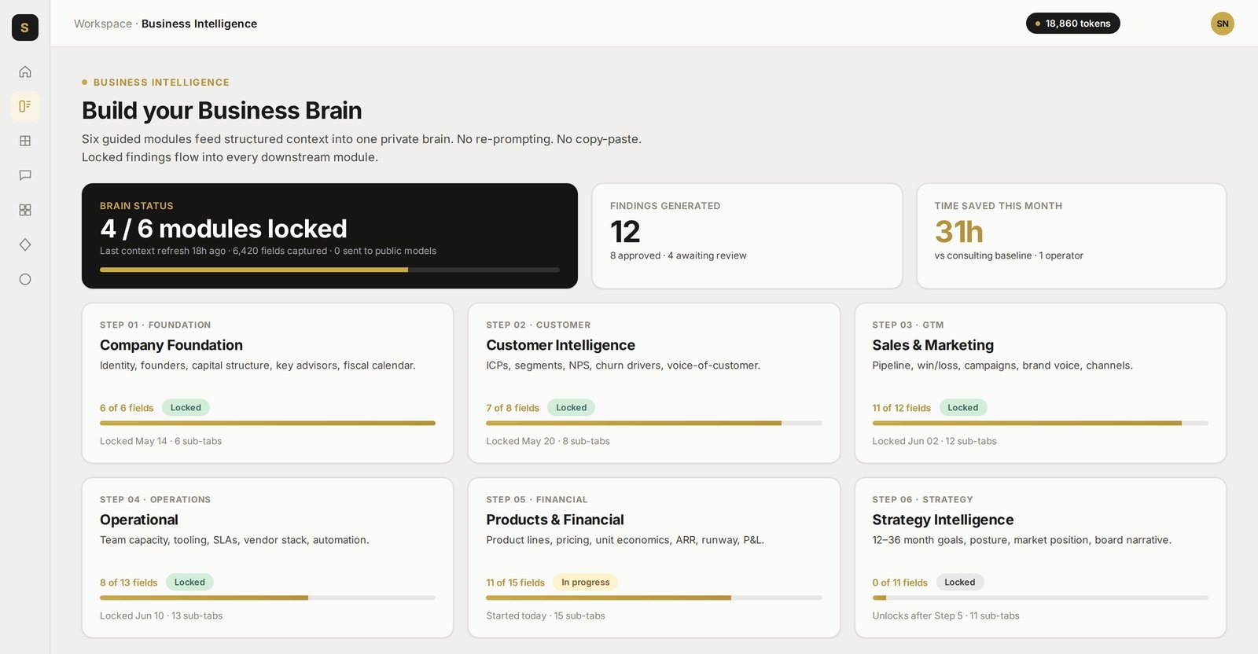Click Sales & Marketing progress bar
This screenshot has width=1258, height=654.
click(1040, 423)
